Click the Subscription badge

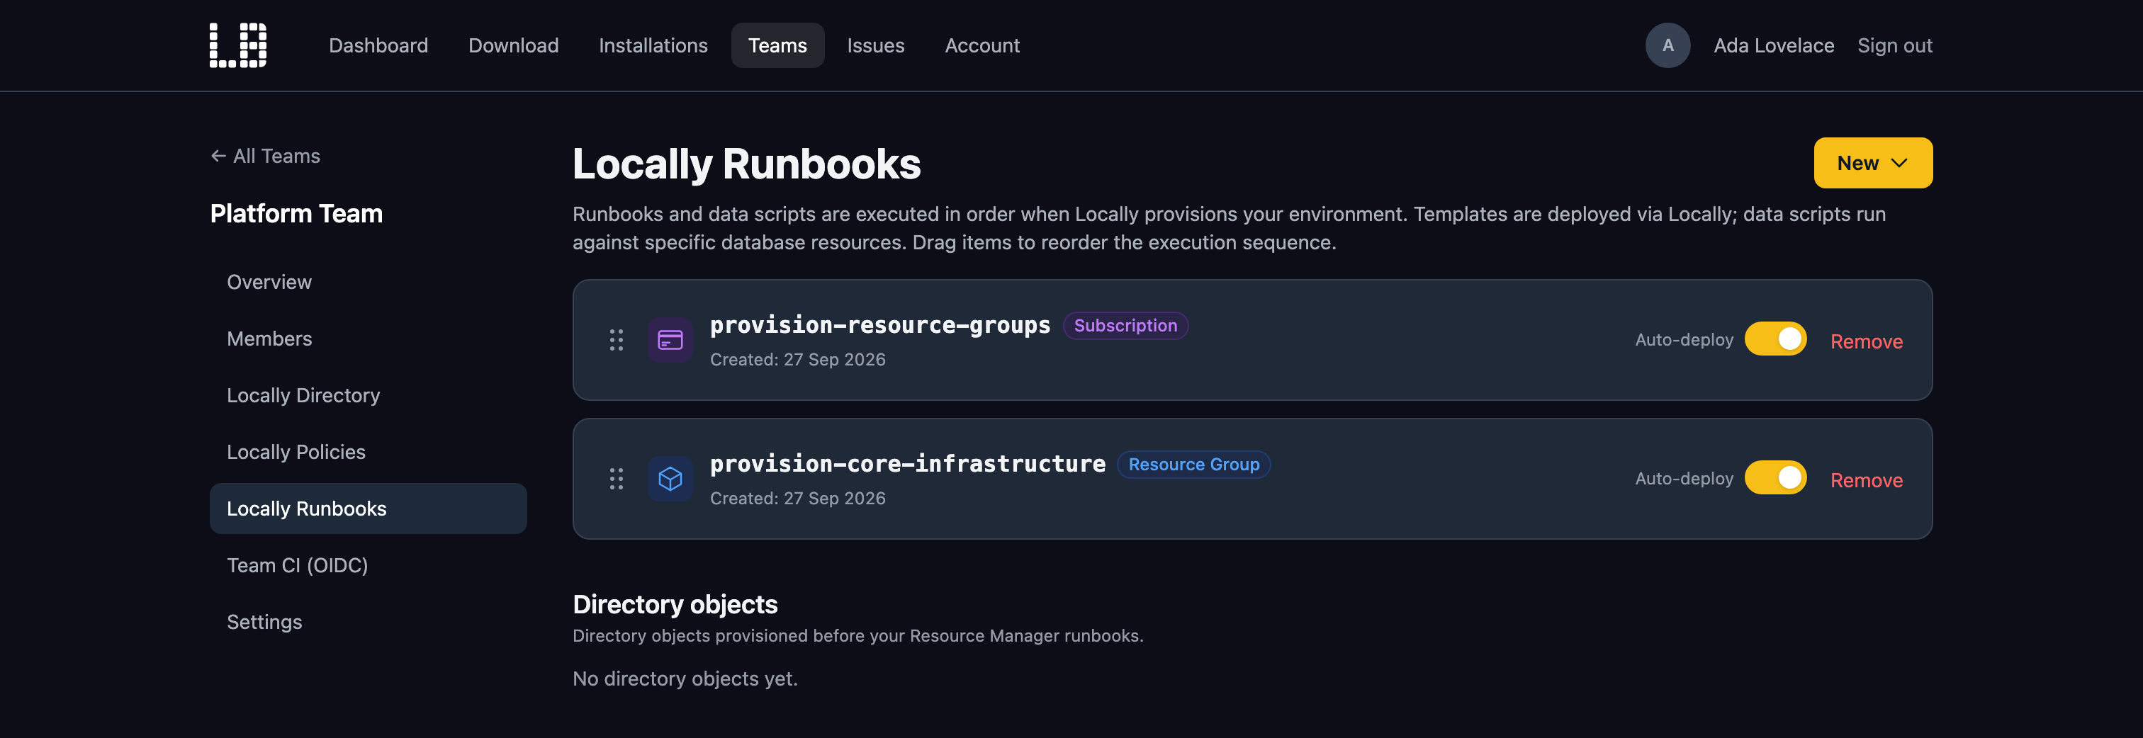pyautogui.click(x=1125, y=325)
